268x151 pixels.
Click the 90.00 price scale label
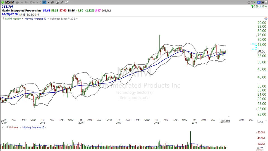pyautogui.click(x=262, y=23)
